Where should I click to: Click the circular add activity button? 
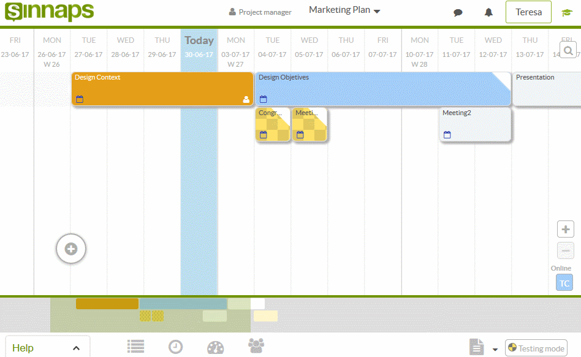[70, 249]
